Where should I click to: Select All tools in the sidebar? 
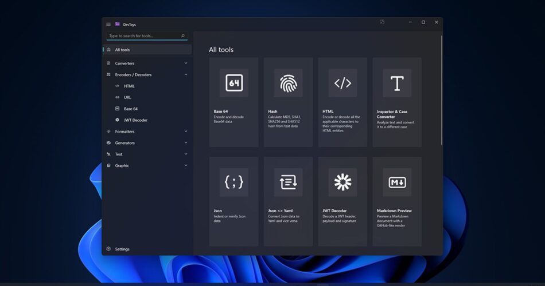click(147, 50)
